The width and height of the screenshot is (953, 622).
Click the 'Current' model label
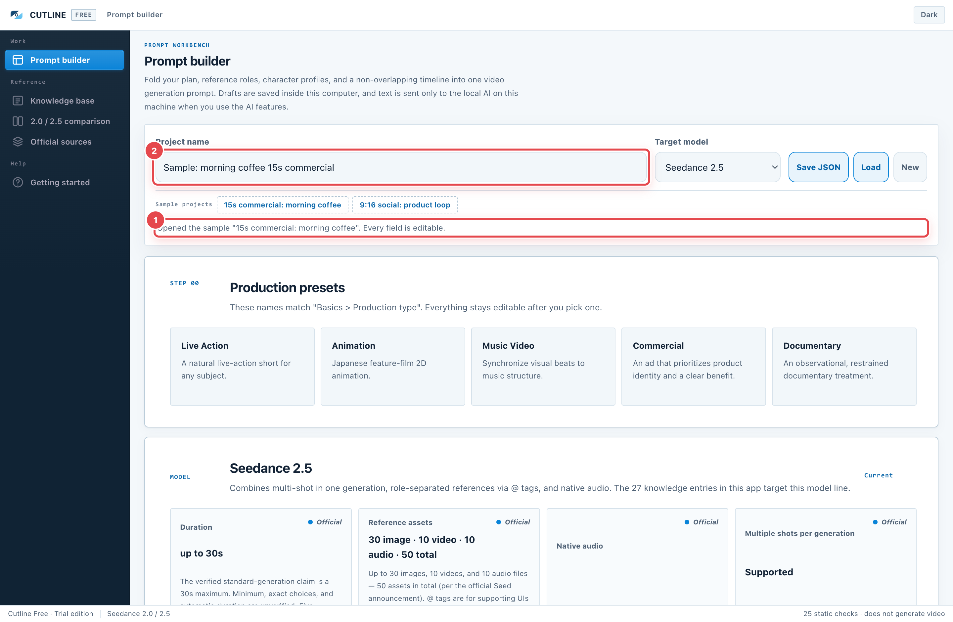(x=878, y=475)
